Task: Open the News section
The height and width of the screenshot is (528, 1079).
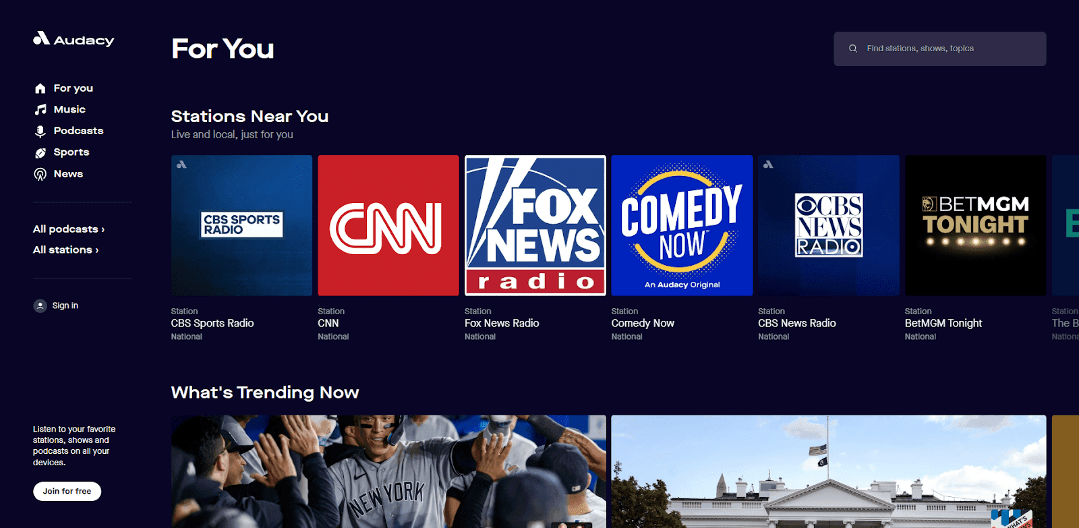Action: point(68,174)
